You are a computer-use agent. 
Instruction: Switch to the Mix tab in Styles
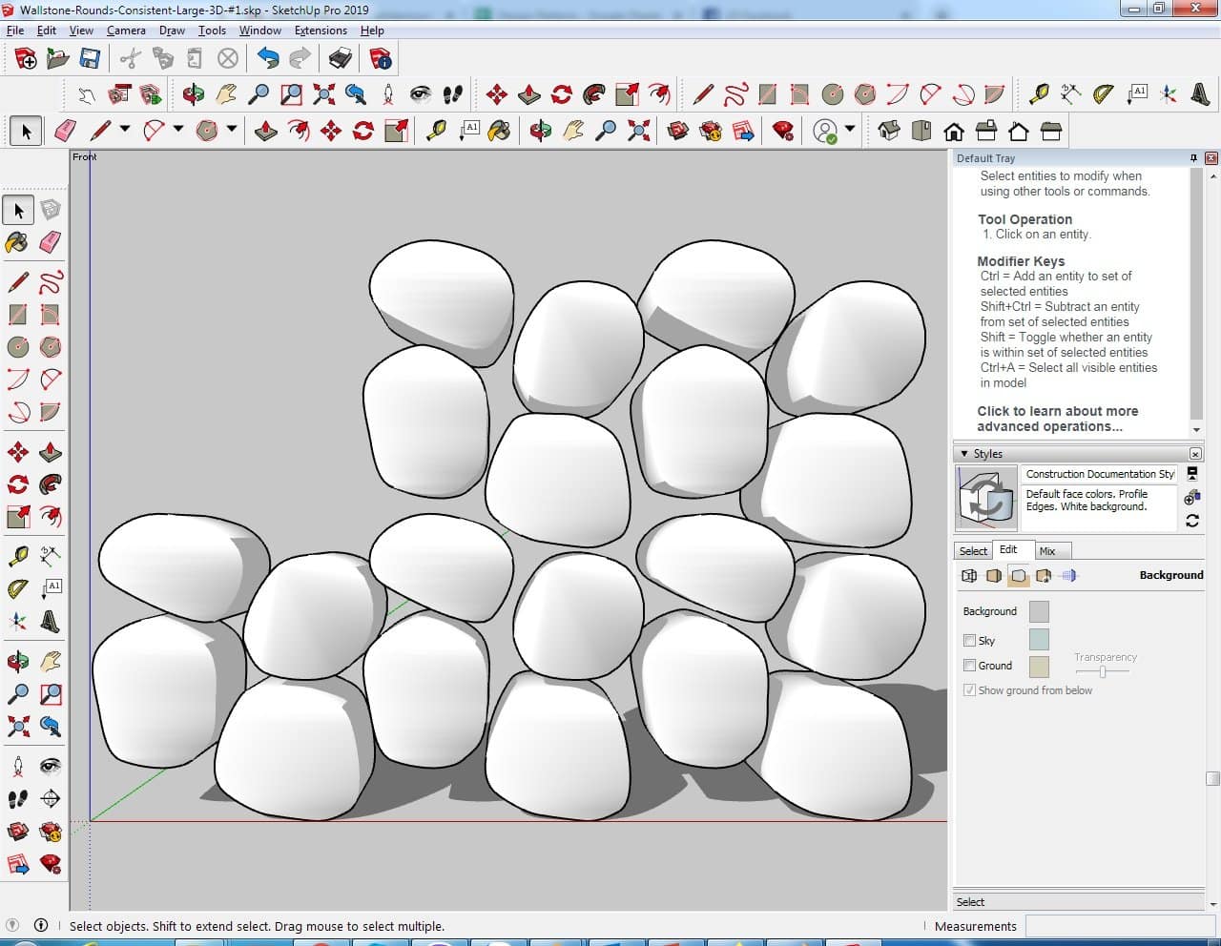click(1046, 551)
